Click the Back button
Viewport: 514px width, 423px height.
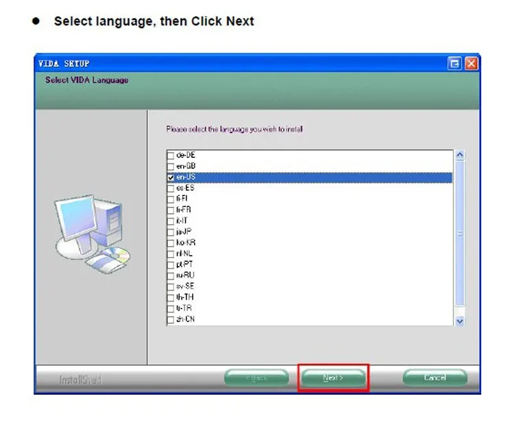(256, 378)
